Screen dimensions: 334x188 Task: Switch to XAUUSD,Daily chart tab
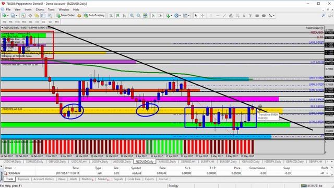(x=167, y=162)
